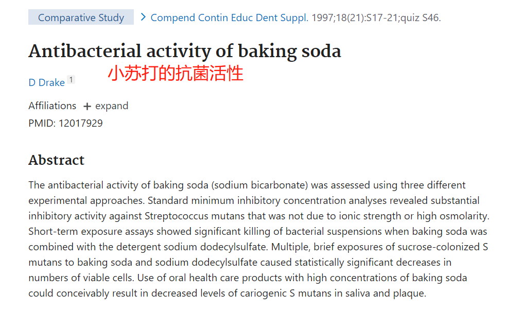Click the PMID number 12017929

(80, 123)
